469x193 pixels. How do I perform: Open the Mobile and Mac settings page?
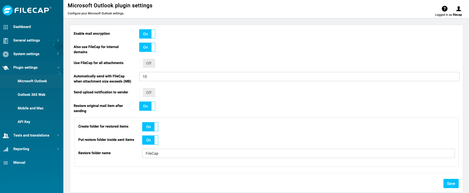pyautogui.click(x=30, y=108)
